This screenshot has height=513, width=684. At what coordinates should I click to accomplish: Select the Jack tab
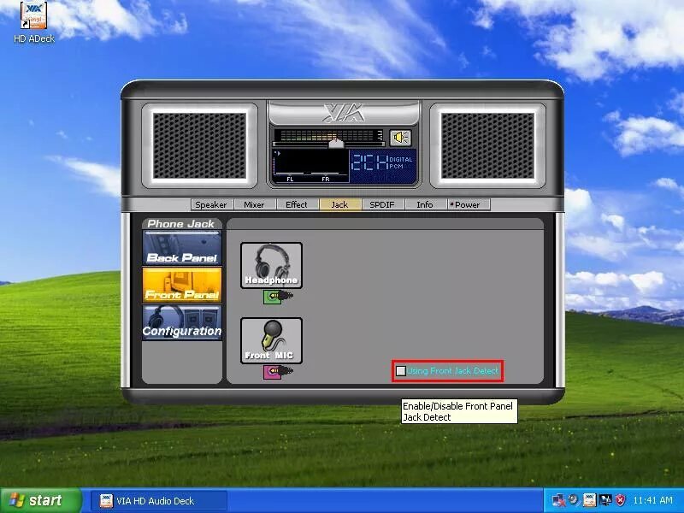click(339, 204)
